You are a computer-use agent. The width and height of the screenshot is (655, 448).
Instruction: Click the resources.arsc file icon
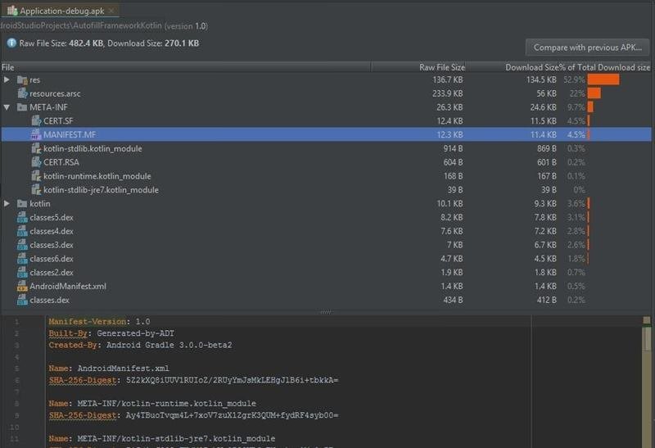pos(22,93)
